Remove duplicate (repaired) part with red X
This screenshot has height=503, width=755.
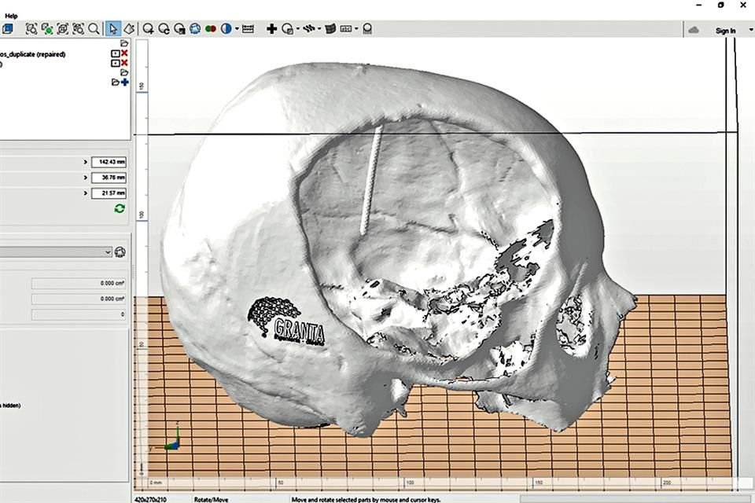[124, 53]
